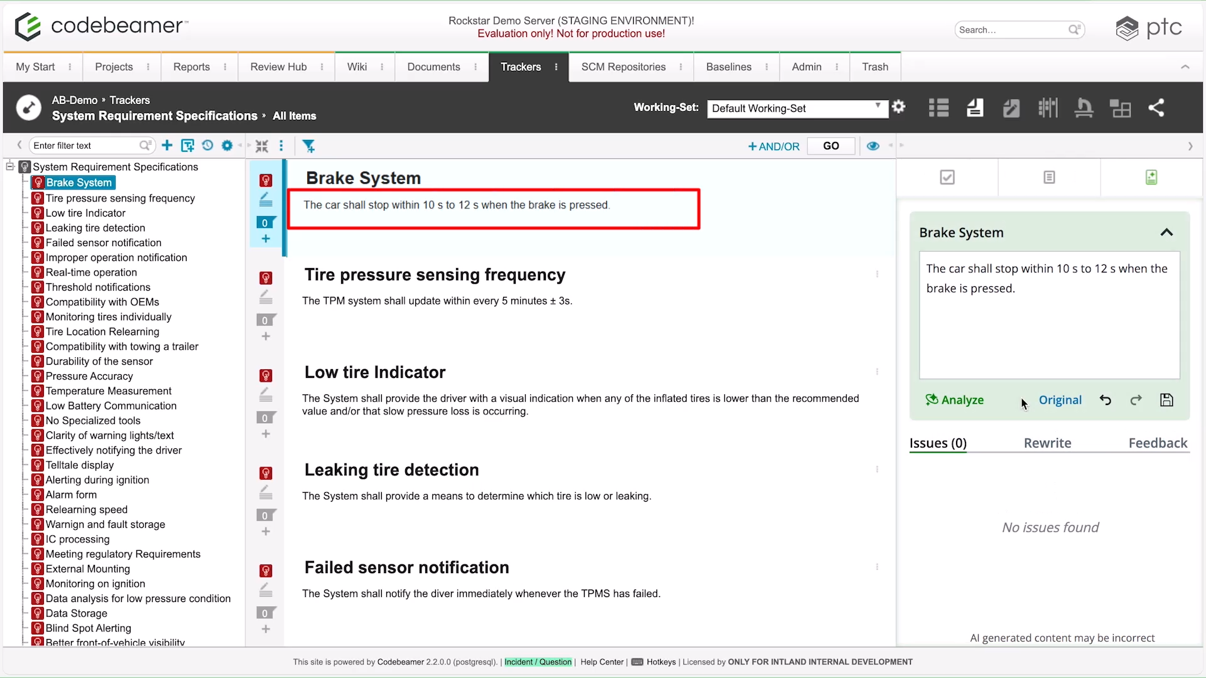Viewport: 1206px width, 678px height.
Task: Switch to the Rewrite tab
Action: point(1047,443)
